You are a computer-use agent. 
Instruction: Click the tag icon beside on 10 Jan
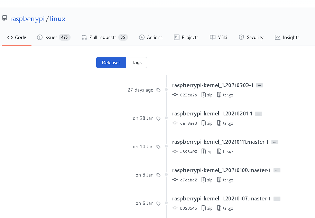coord(158,147)
